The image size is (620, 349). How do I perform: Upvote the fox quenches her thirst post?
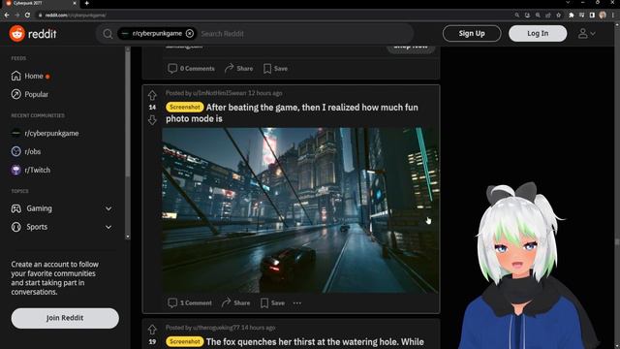point(152,330)
